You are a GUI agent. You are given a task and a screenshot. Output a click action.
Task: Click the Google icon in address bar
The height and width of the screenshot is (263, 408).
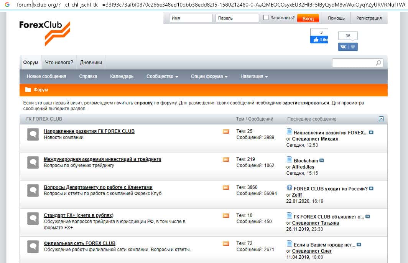click(7, 5)
